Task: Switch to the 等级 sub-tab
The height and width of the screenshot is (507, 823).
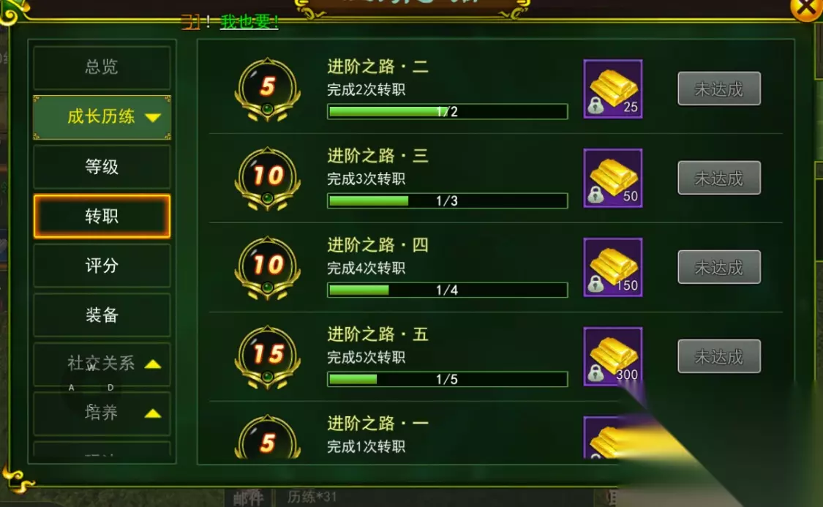Action: point(102,167)
